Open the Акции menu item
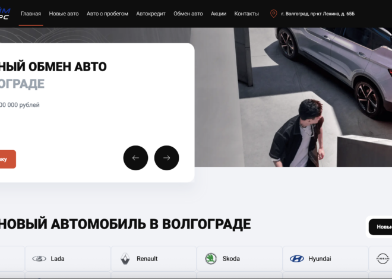This screenshot has height=279, width=392. [x=218, y=14]
